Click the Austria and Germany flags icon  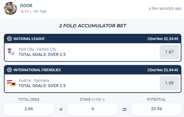(x=11, y=83)
